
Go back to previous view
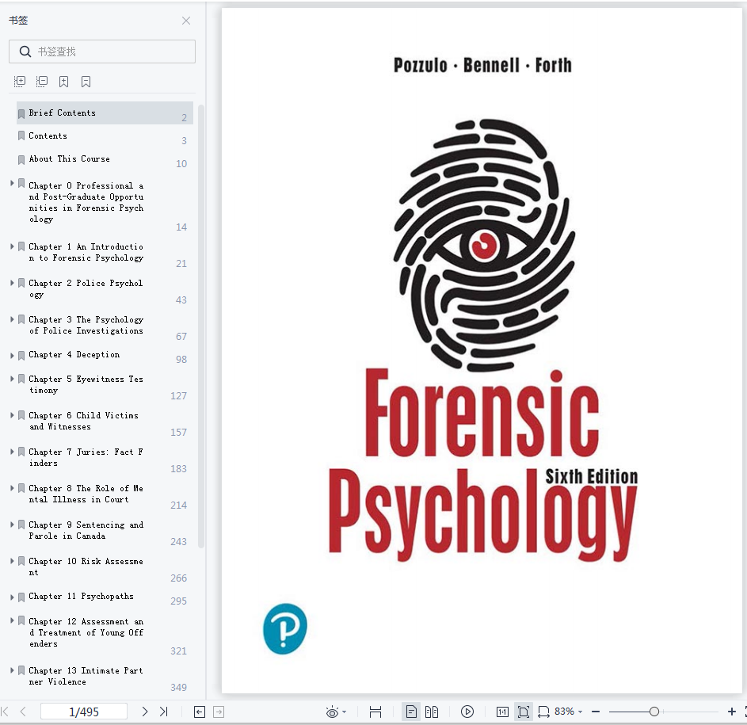click(x=200, y=712)
